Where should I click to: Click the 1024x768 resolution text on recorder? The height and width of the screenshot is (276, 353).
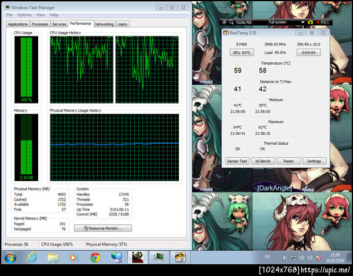point(244,22)
